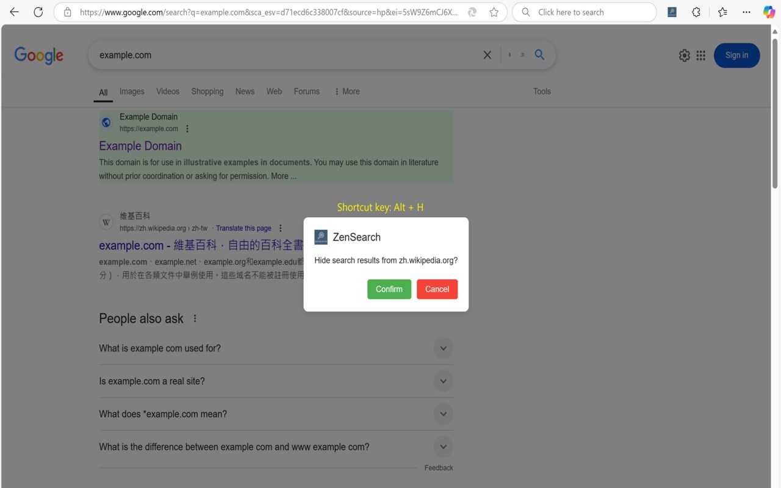Screen dimensions: 781x488
Task: Expand difference between example com and www question
Action: (x=276, y=447)
